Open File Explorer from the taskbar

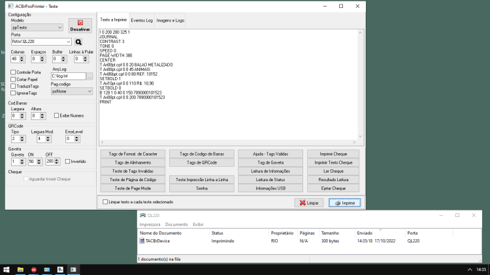click(20, 270)
